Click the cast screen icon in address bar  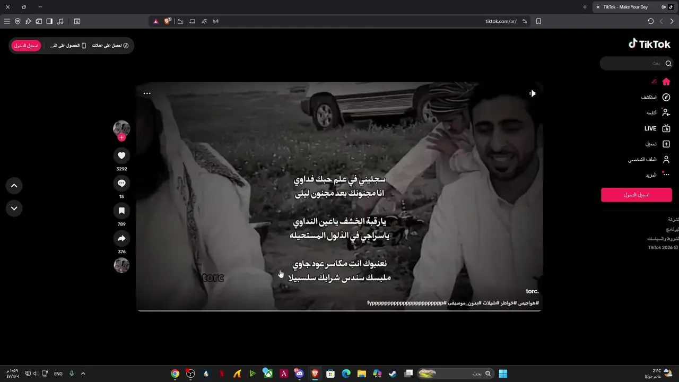[192, 21]
